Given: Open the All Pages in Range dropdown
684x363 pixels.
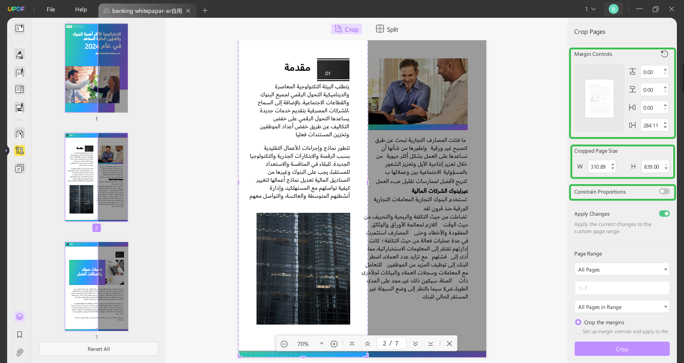Looking at the screenshot, I should tap(622, 307).
